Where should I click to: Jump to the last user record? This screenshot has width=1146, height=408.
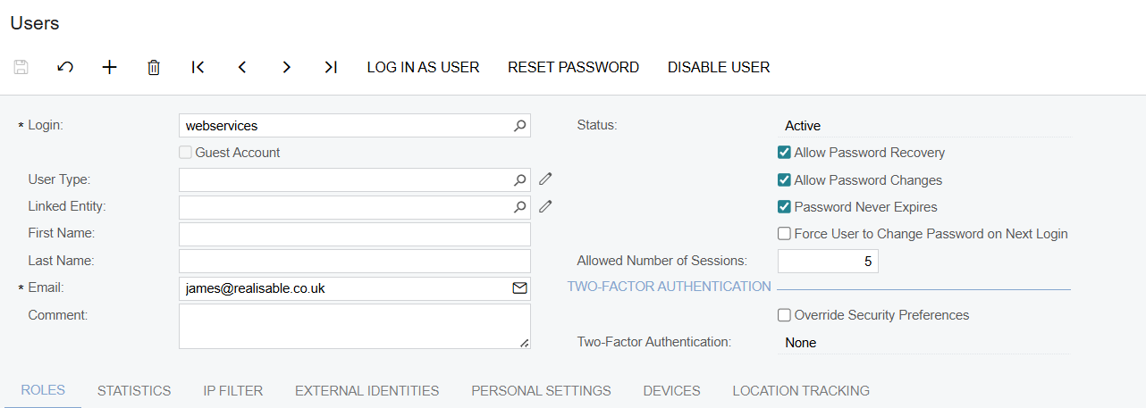pyautogui.click(x=331, y=67)
